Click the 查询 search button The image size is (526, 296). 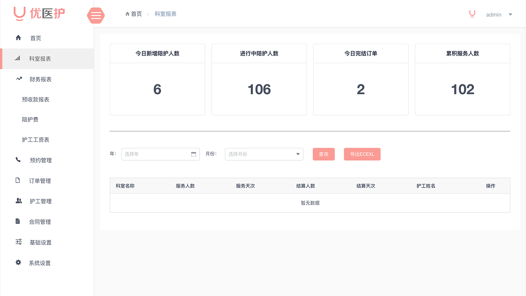tap(323, 154)
